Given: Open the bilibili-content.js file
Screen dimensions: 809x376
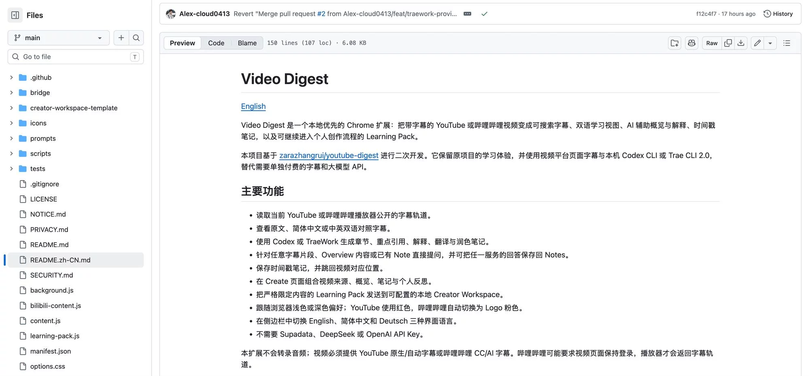Looking at the screenshot, I should [55, 306].
